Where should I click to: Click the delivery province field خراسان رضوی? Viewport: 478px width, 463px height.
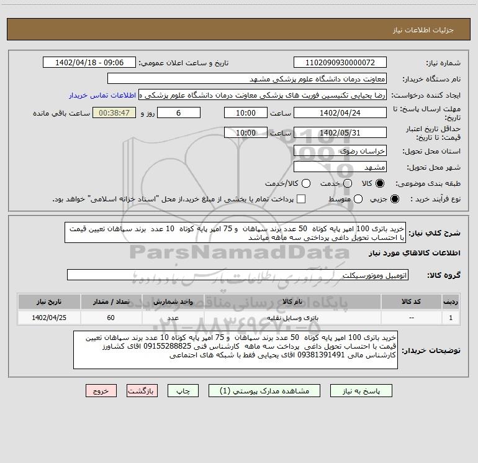(x=340, y=151)
